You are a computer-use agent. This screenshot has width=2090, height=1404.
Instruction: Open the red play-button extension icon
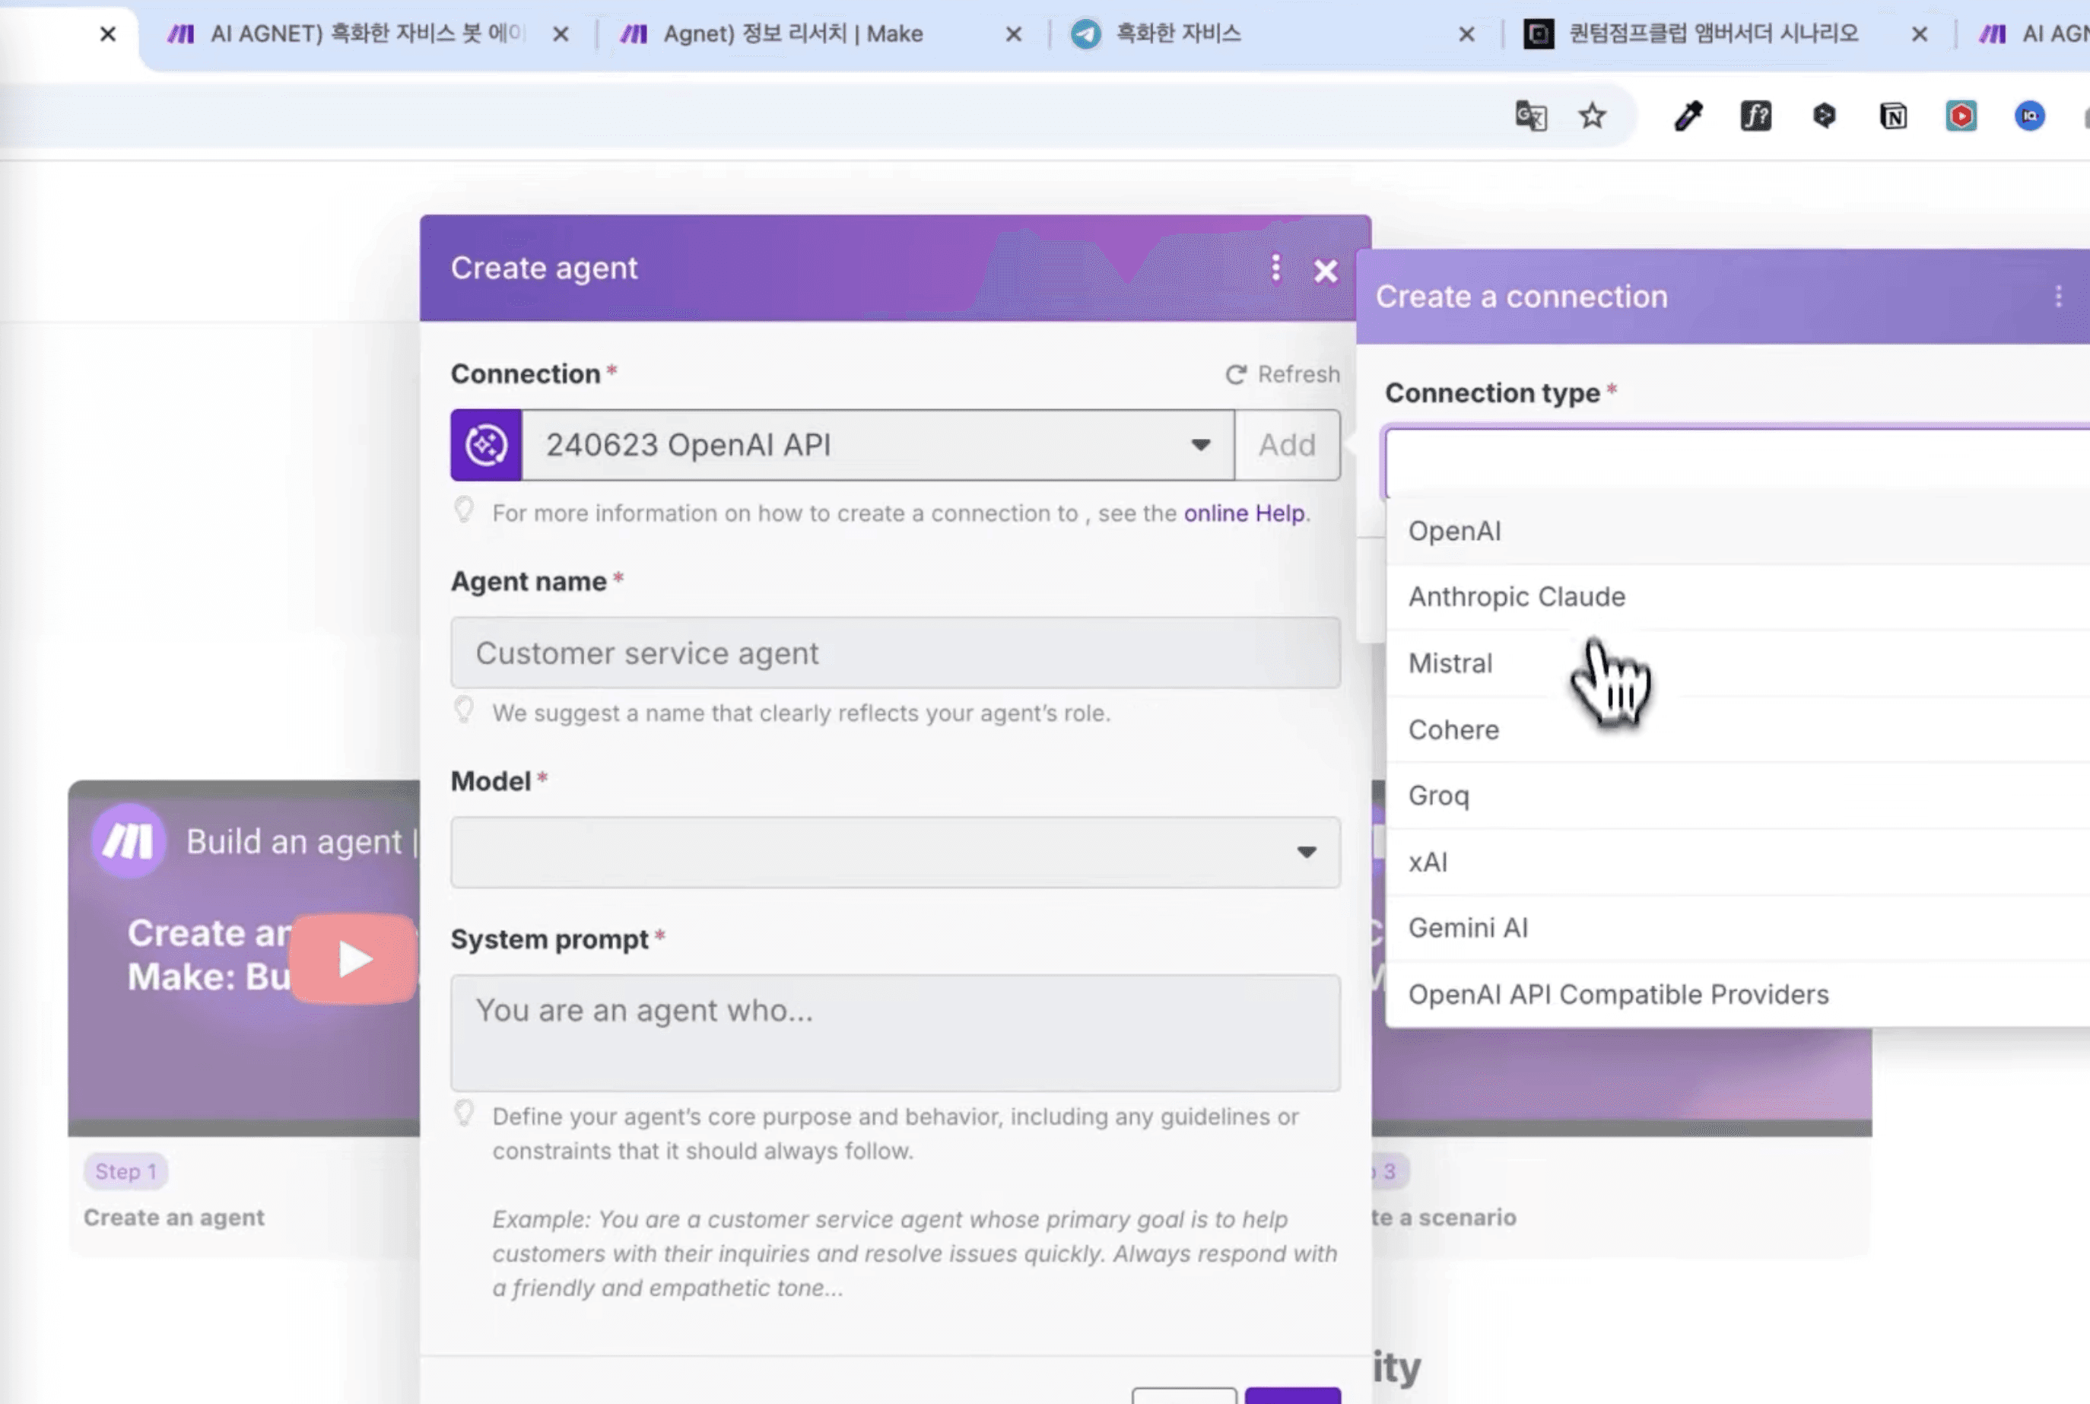1961,116
